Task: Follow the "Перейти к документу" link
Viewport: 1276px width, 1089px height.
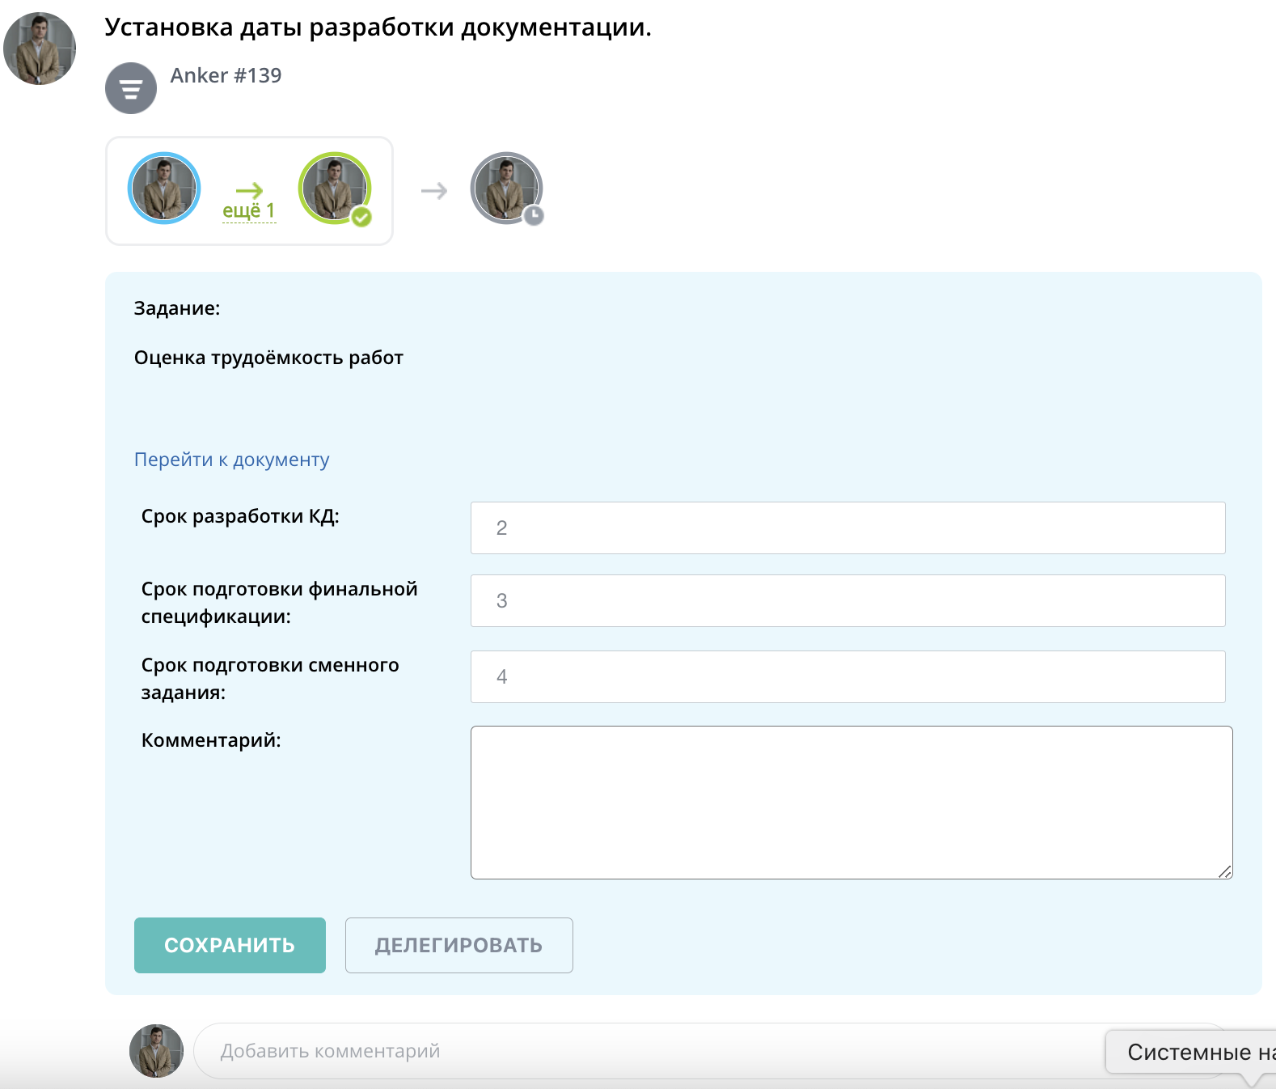Action: tap(231, 460)
